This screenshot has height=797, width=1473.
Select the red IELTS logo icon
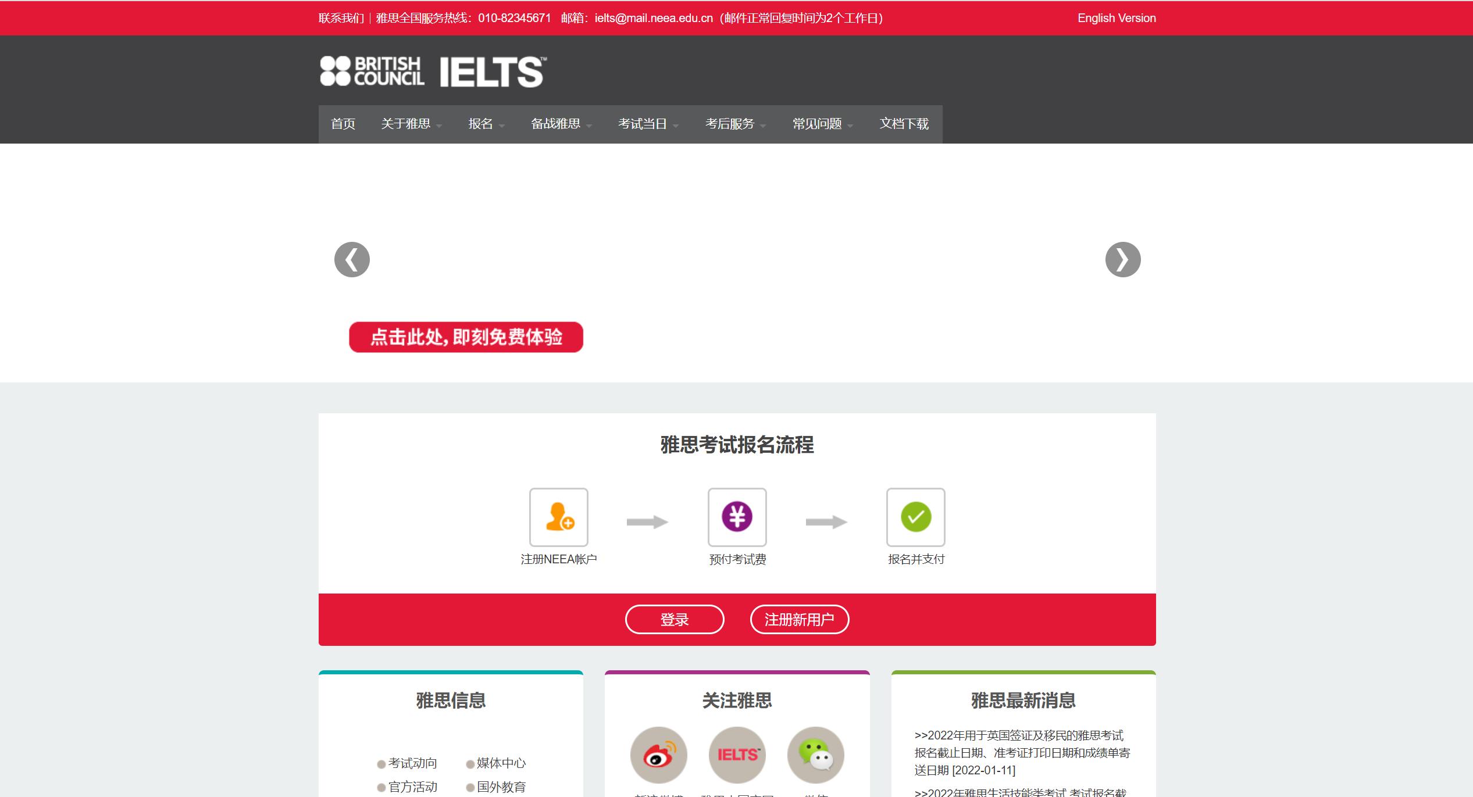[736, 754]
